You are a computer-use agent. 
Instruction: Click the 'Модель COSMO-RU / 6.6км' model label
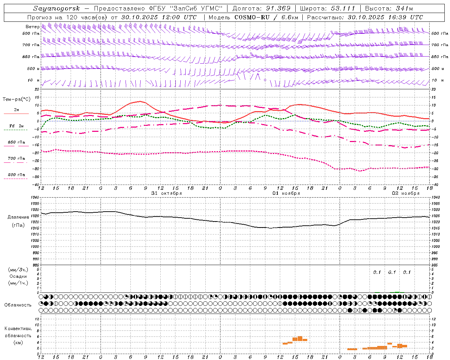point(253,17)
